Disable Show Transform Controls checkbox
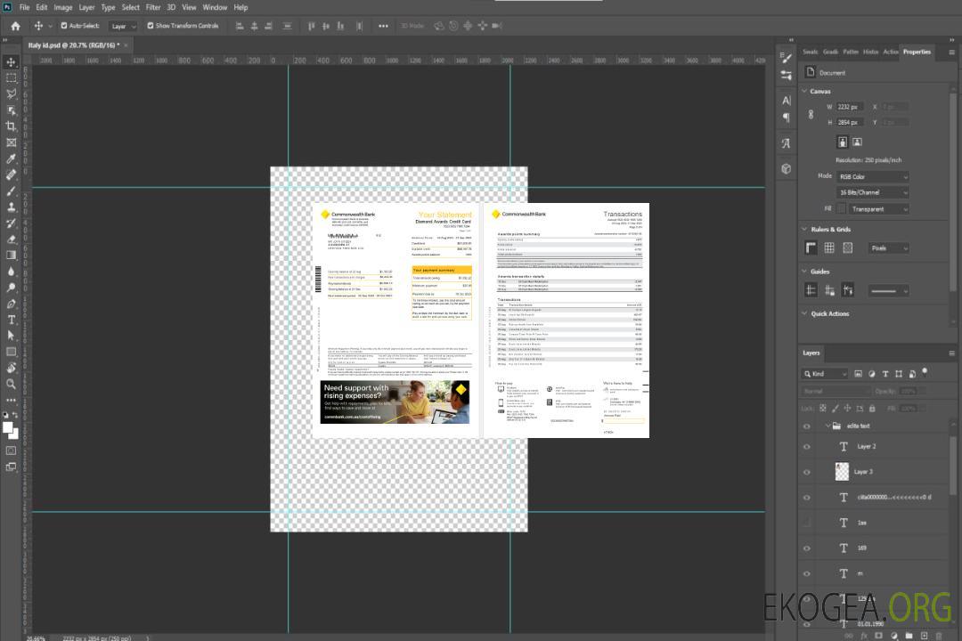The height and width of the screenshot is (641, 962). pyautogui.click(x=151, y=26)
